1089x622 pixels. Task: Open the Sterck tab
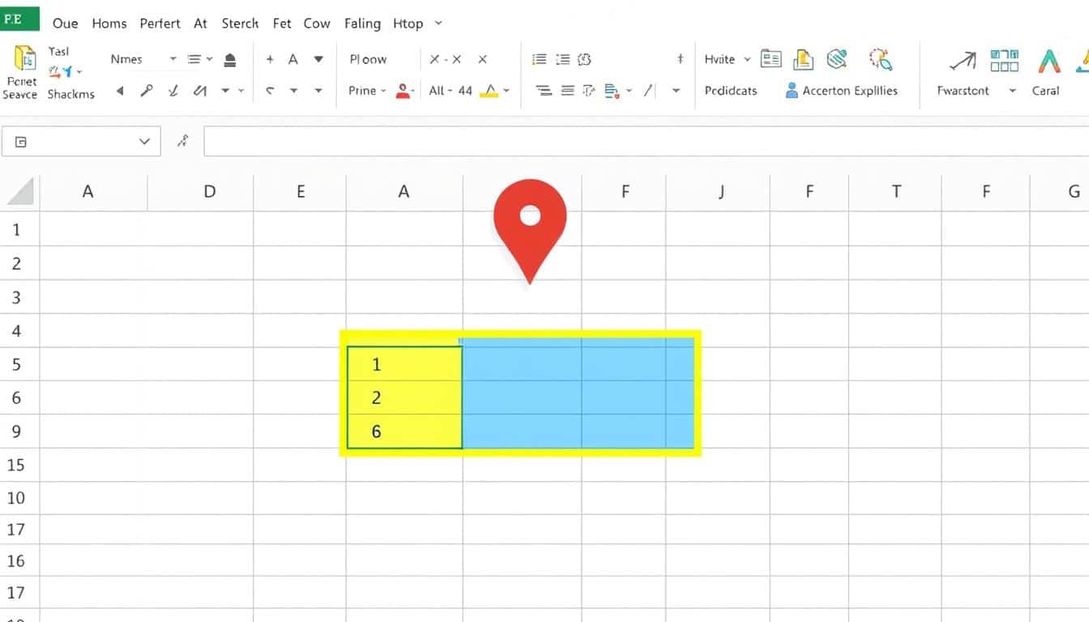point(240,23)
